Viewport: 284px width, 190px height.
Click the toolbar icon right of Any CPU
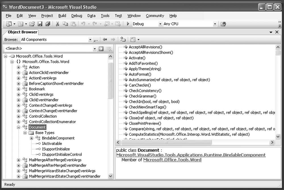[223, 24]
